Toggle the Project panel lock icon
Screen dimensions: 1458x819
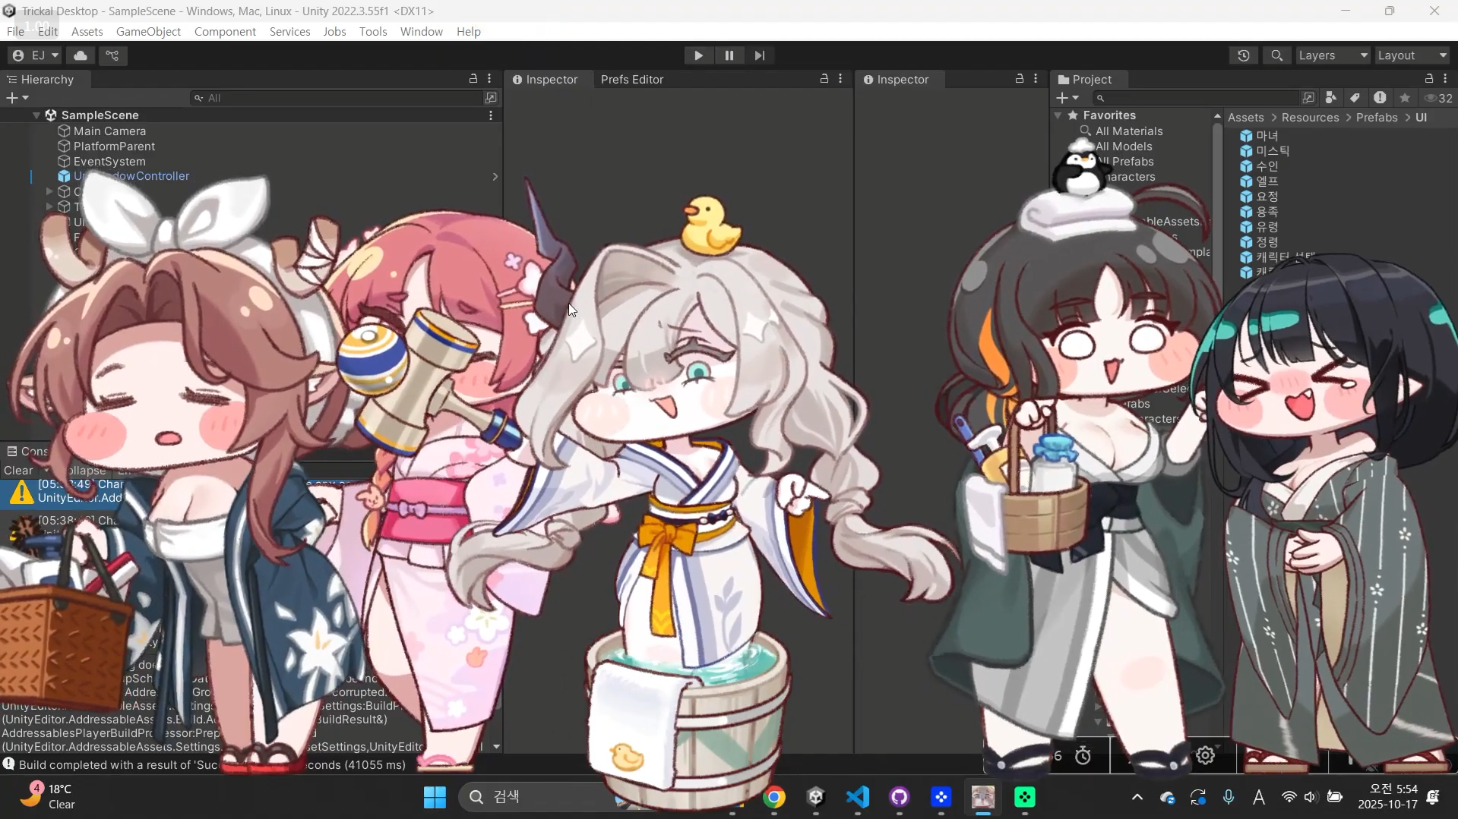(1428, 79)
